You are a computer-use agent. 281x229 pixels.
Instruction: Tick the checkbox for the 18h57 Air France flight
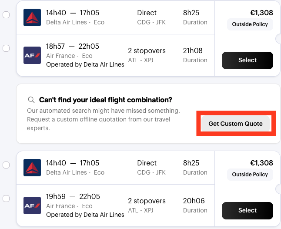[6, 48]
